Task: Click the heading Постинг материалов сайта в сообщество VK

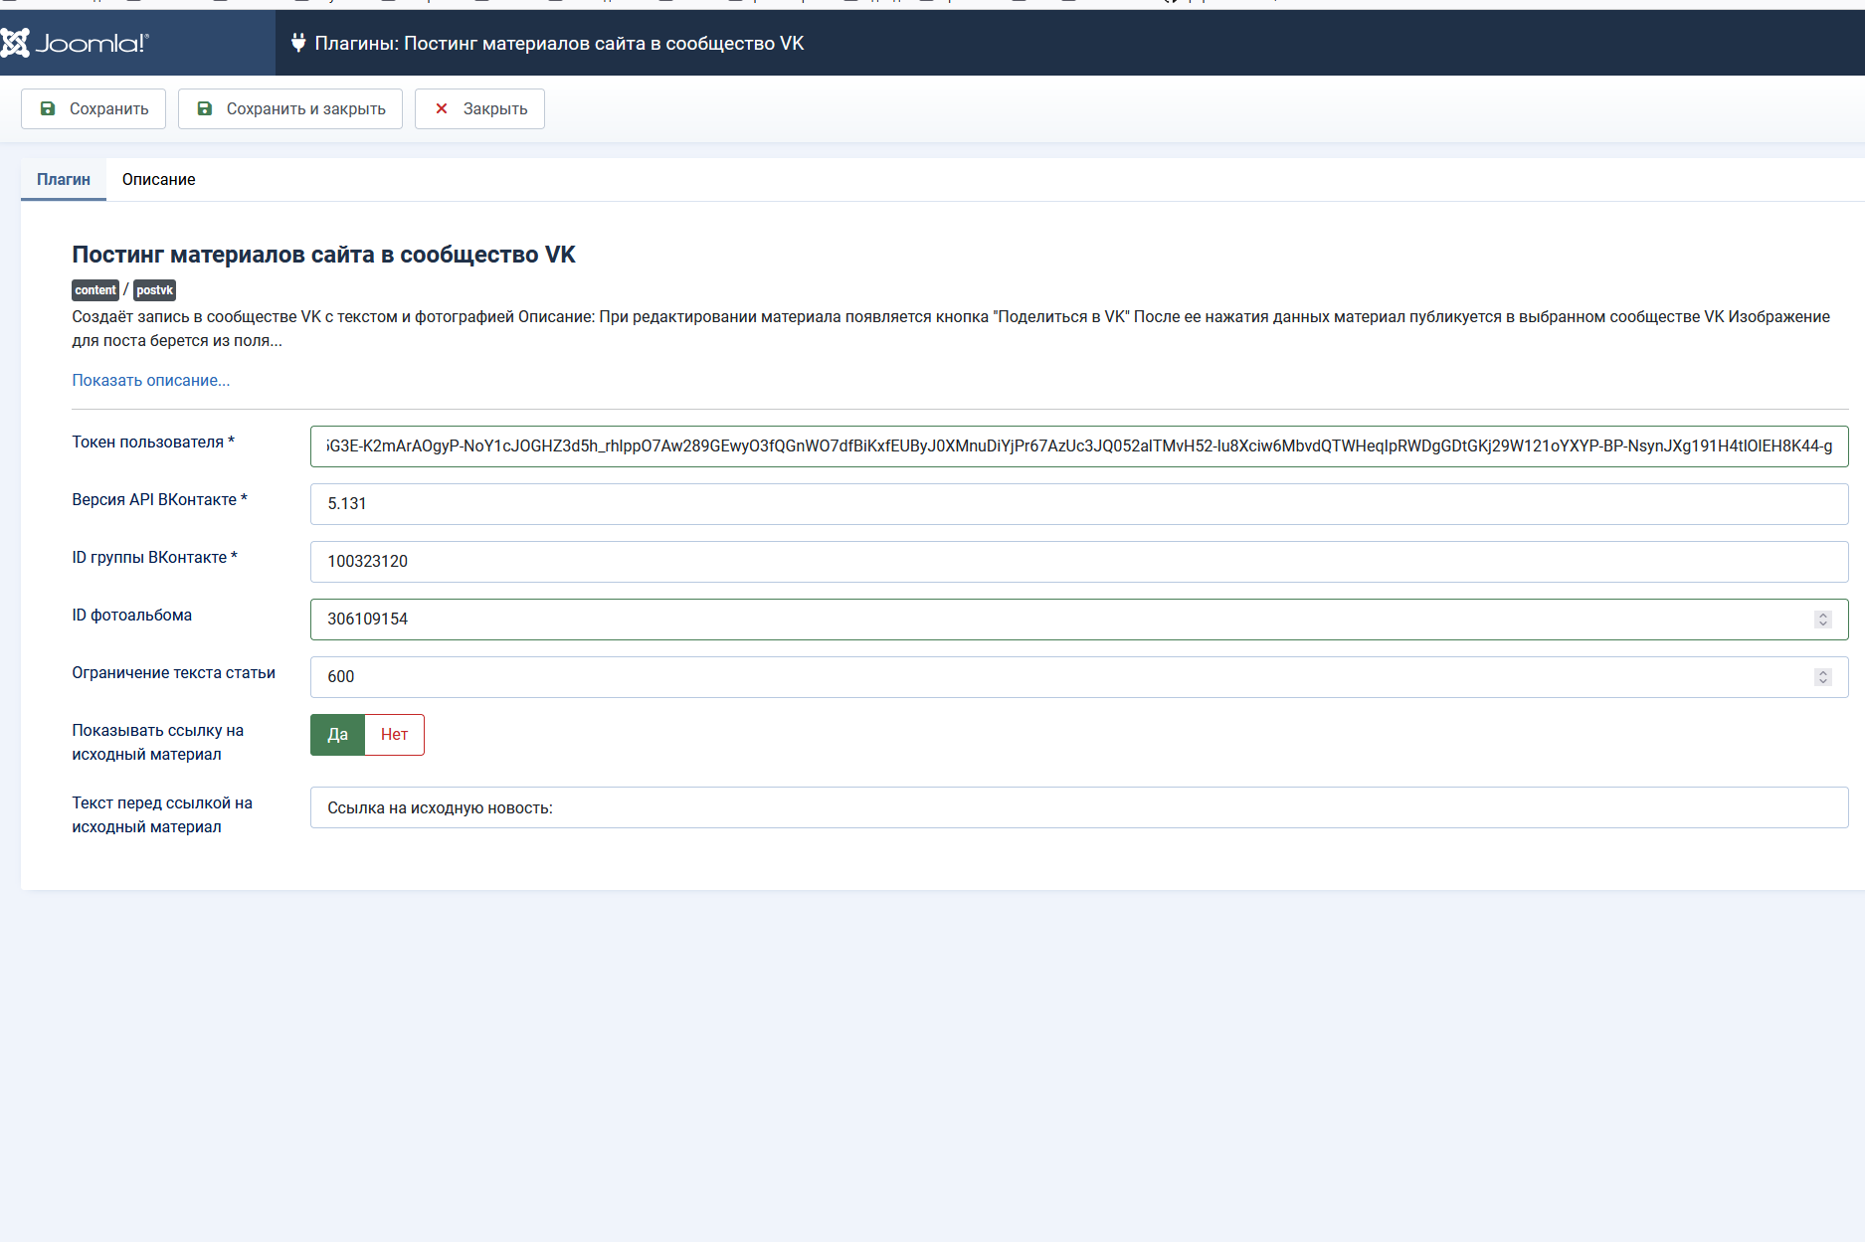Action: coord(323,255)
